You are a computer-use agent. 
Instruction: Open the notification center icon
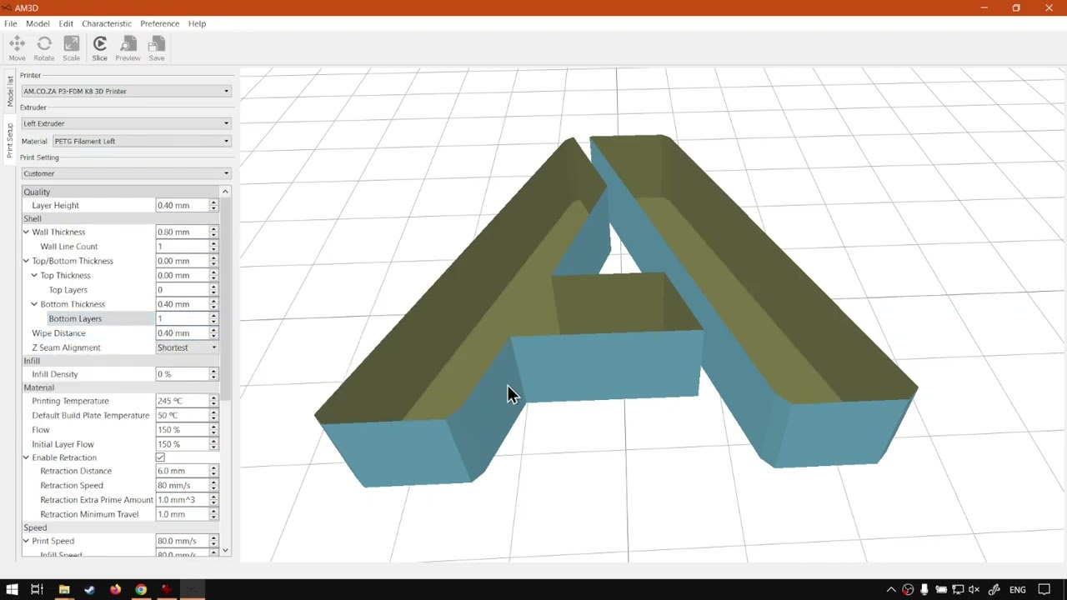(1044, 590)
